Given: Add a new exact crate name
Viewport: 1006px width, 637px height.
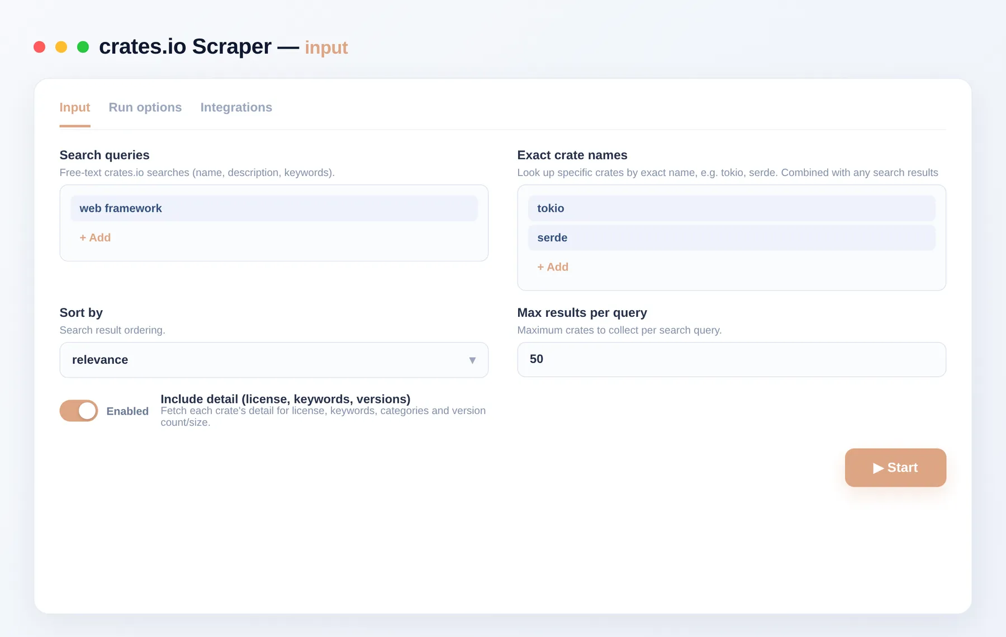Looking at the screenshot, I should 553,267.
